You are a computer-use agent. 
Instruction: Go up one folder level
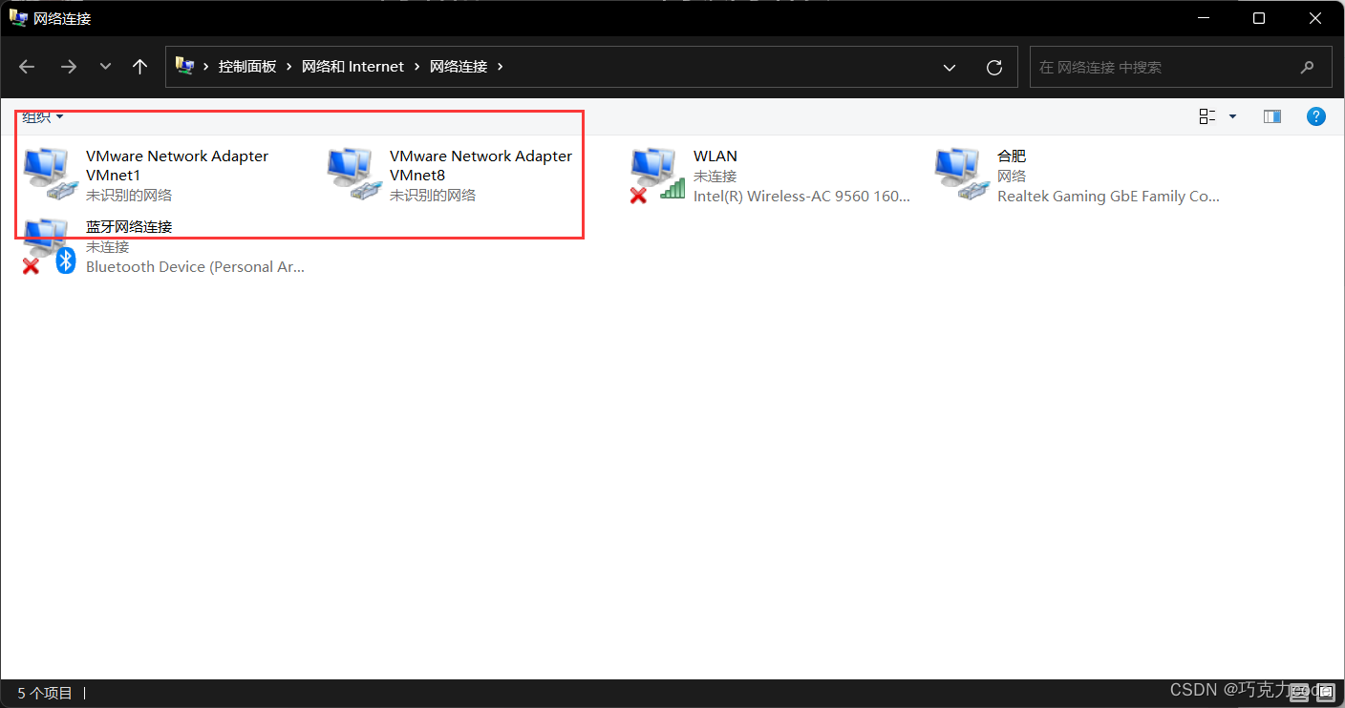(x=140, y=67)
